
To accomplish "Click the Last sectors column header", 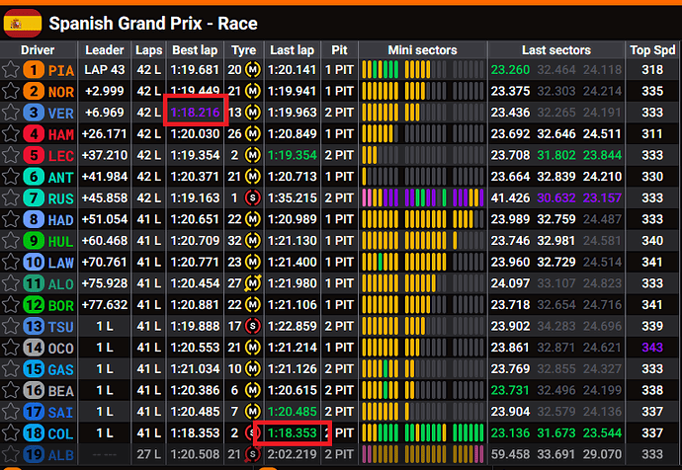I will point(556,50).
